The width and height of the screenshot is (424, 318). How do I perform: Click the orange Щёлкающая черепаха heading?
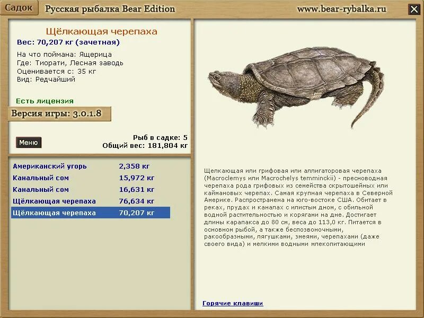click(101, 31)
